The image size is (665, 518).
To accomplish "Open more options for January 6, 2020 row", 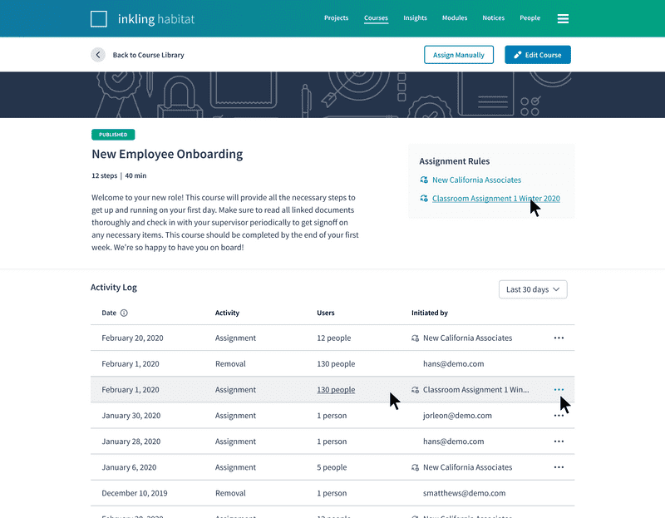I will click(559, 467).
